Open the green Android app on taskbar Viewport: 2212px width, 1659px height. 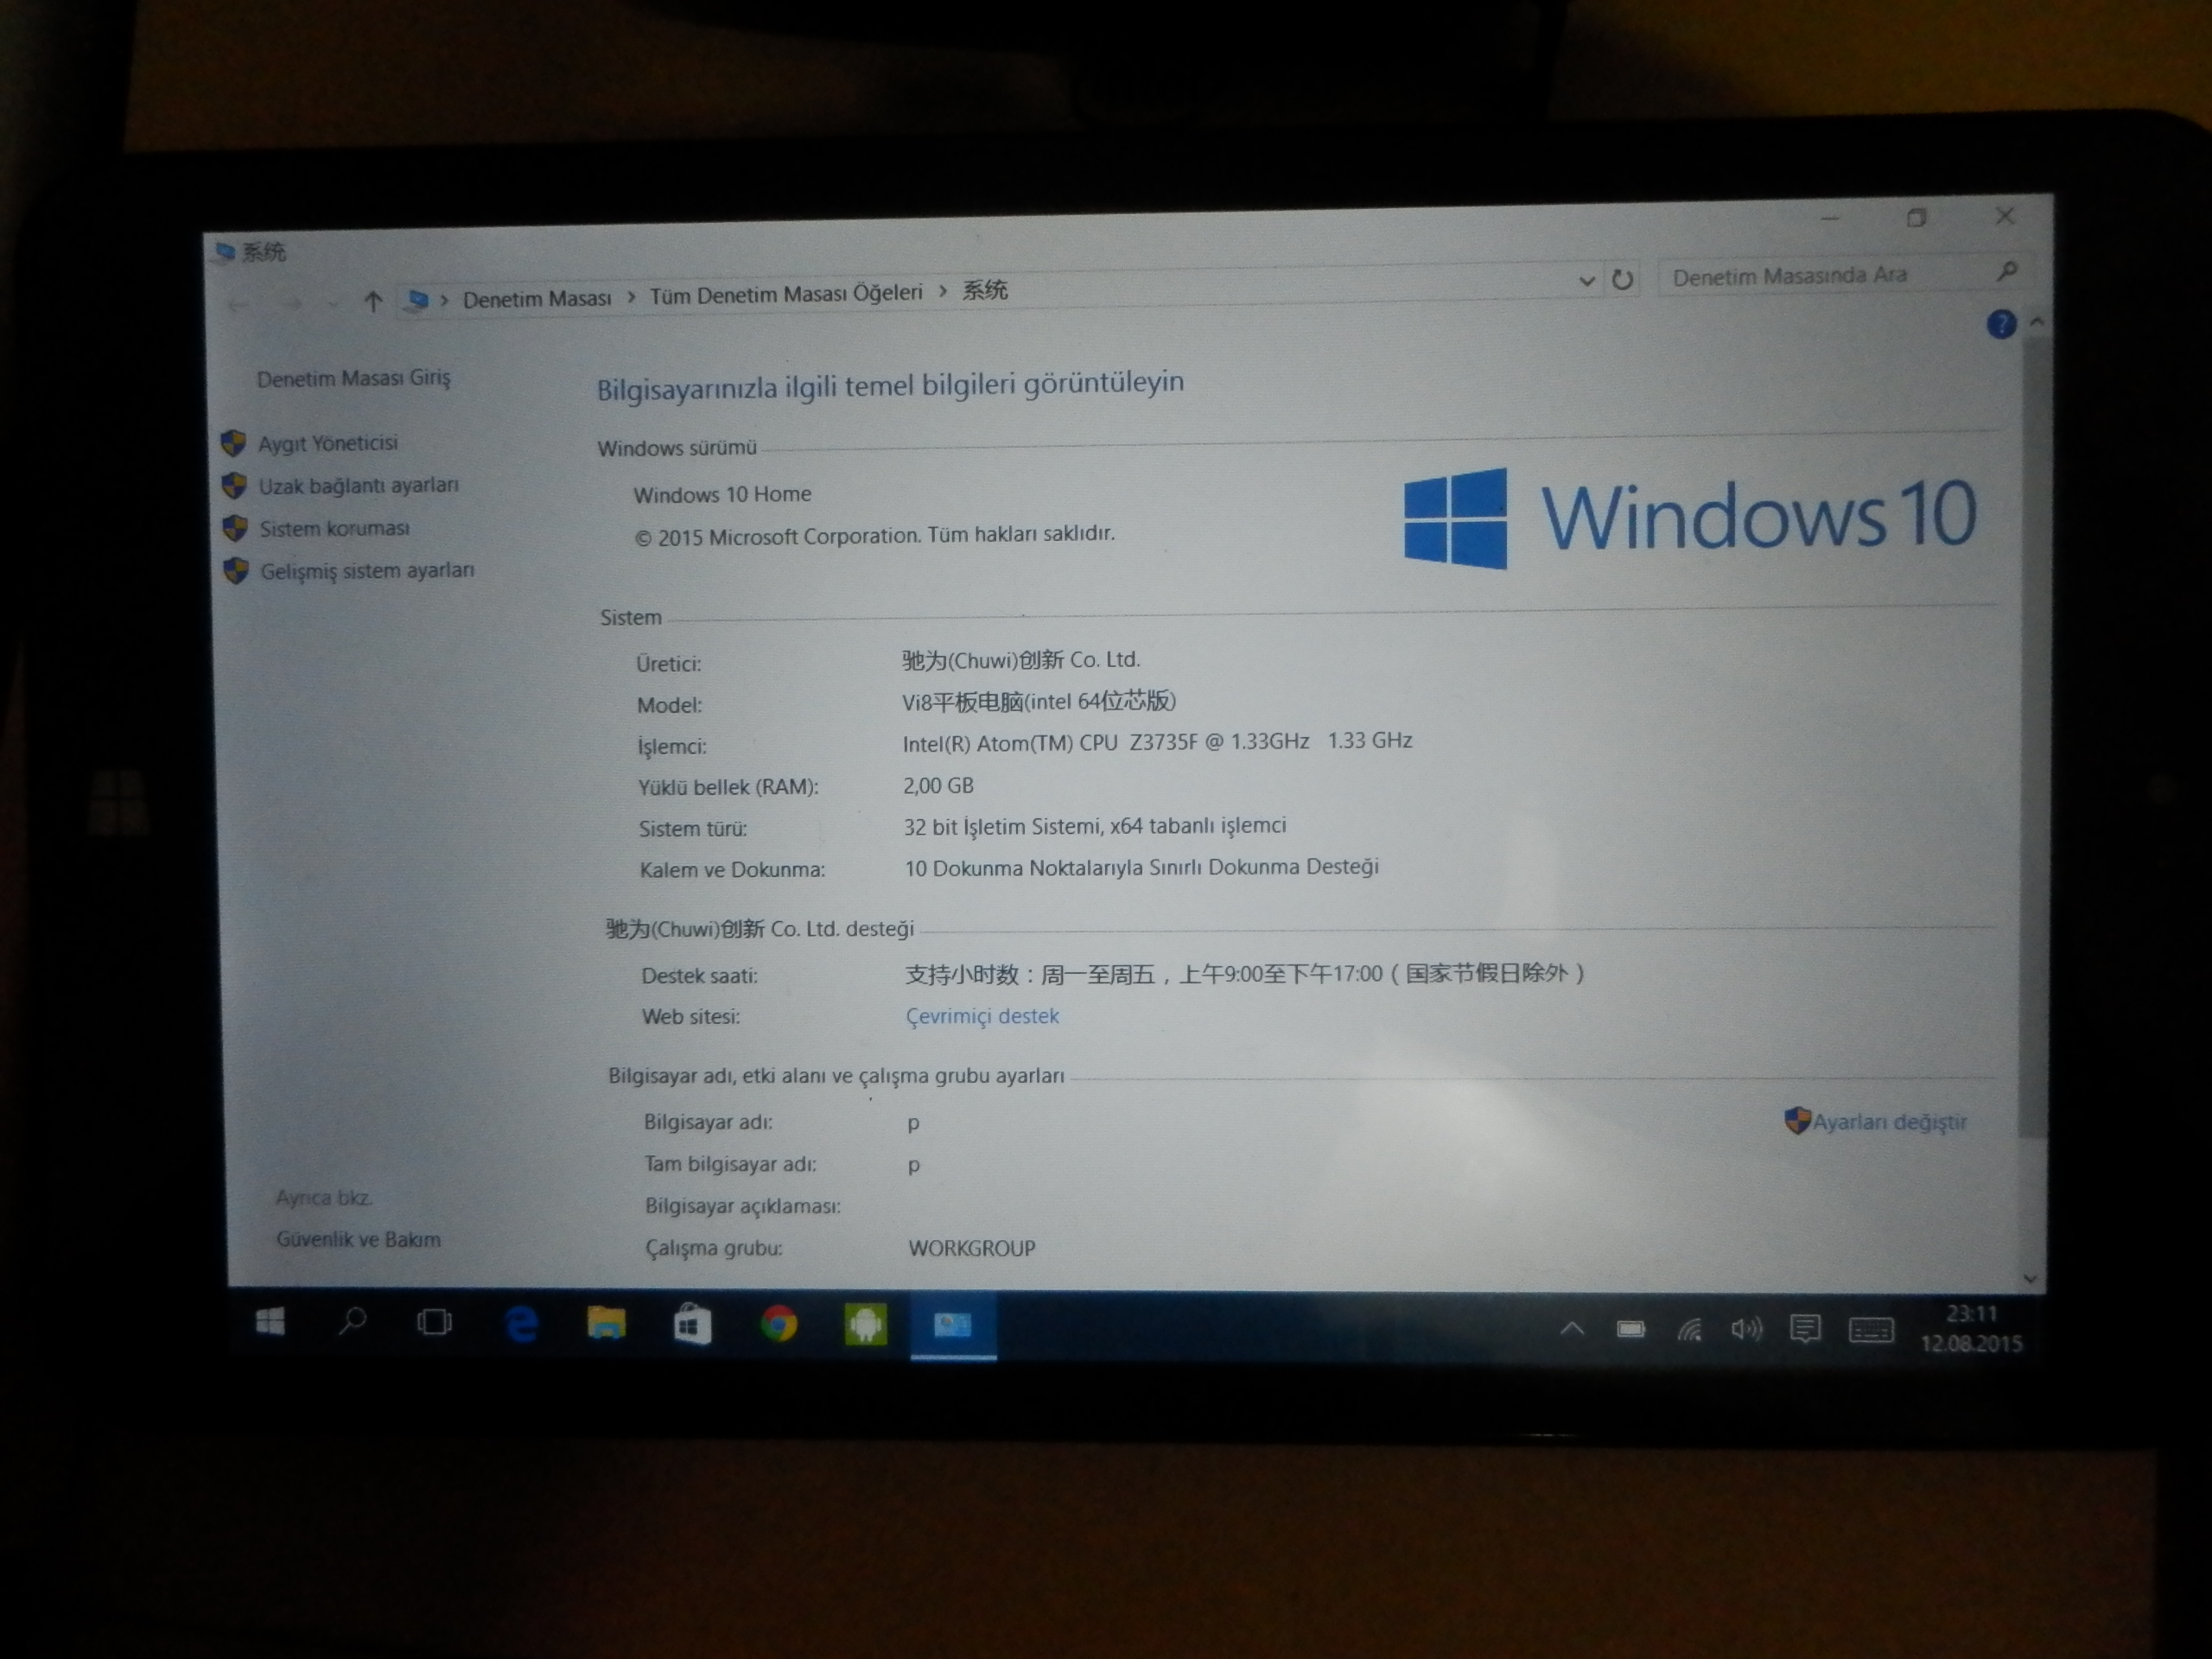click(865, 1326)
